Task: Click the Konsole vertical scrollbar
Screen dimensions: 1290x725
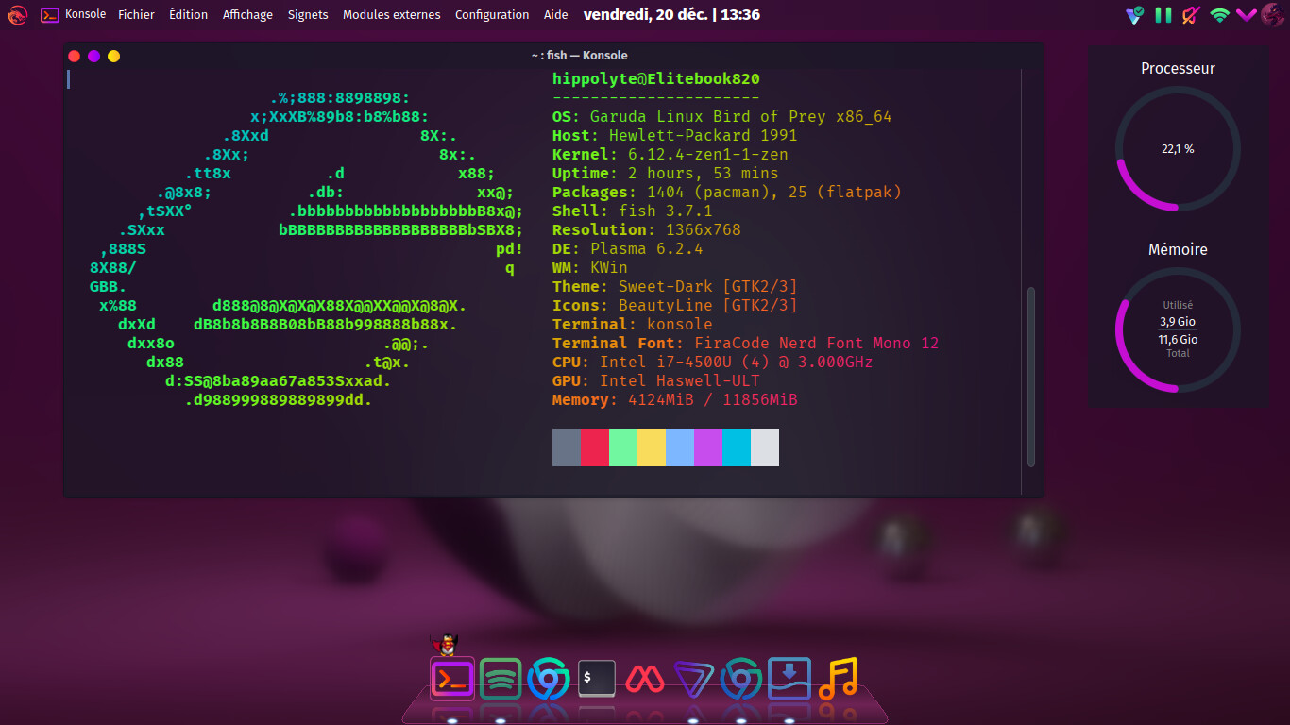Action: point(1031,378)
